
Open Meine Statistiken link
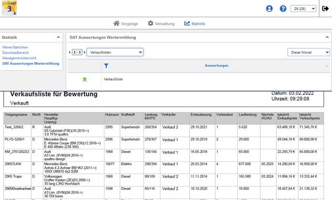tap(15, 47)
